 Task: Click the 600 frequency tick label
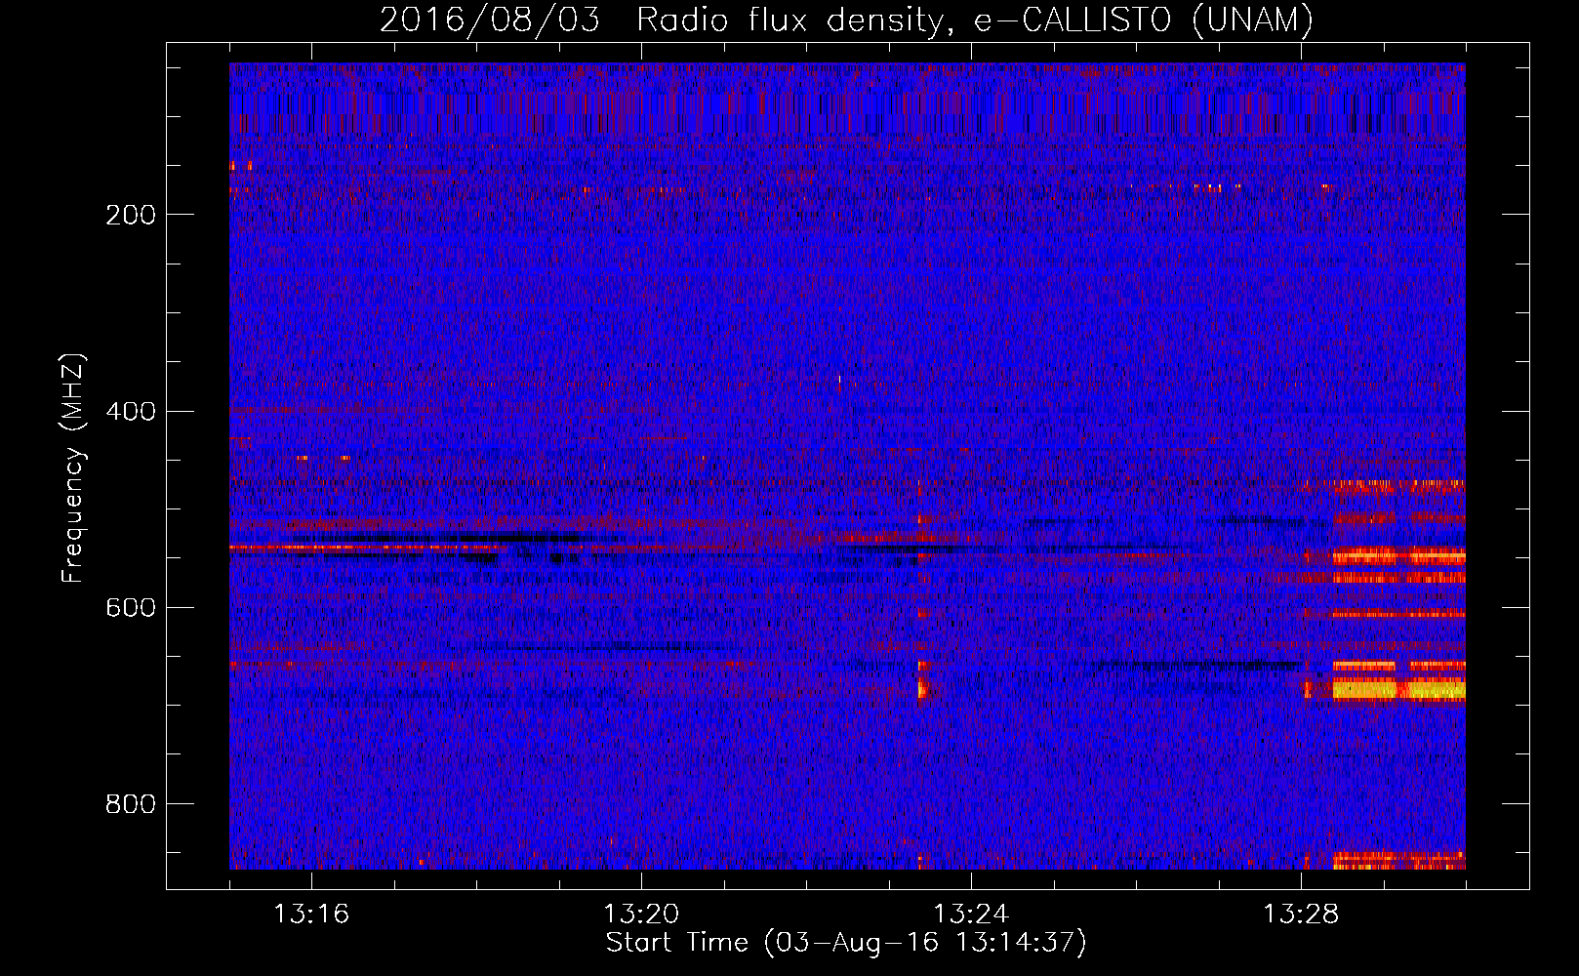[x=130, y=607]
